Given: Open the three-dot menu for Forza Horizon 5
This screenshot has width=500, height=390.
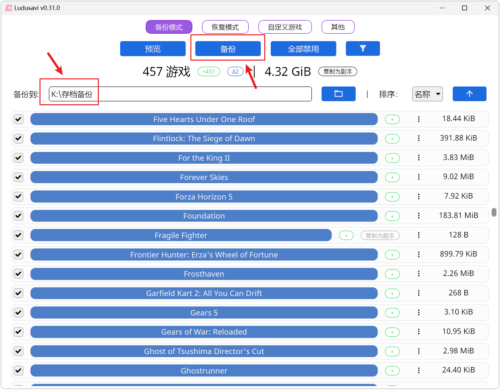Looking at the screenshot, I should (419, 197).
